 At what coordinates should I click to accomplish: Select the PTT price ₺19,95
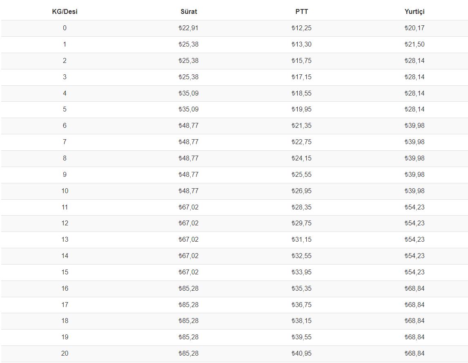(x=301, y=109)
